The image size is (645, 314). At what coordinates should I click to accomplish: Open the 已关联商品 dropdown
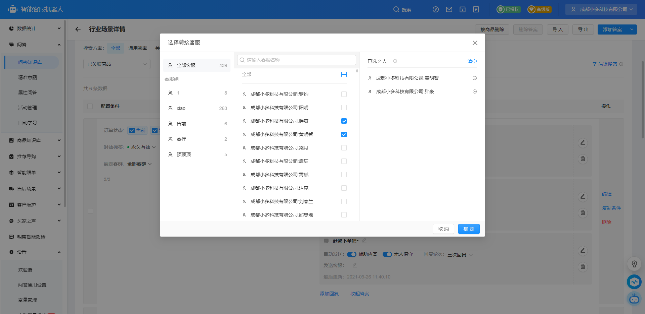[117, 64]
